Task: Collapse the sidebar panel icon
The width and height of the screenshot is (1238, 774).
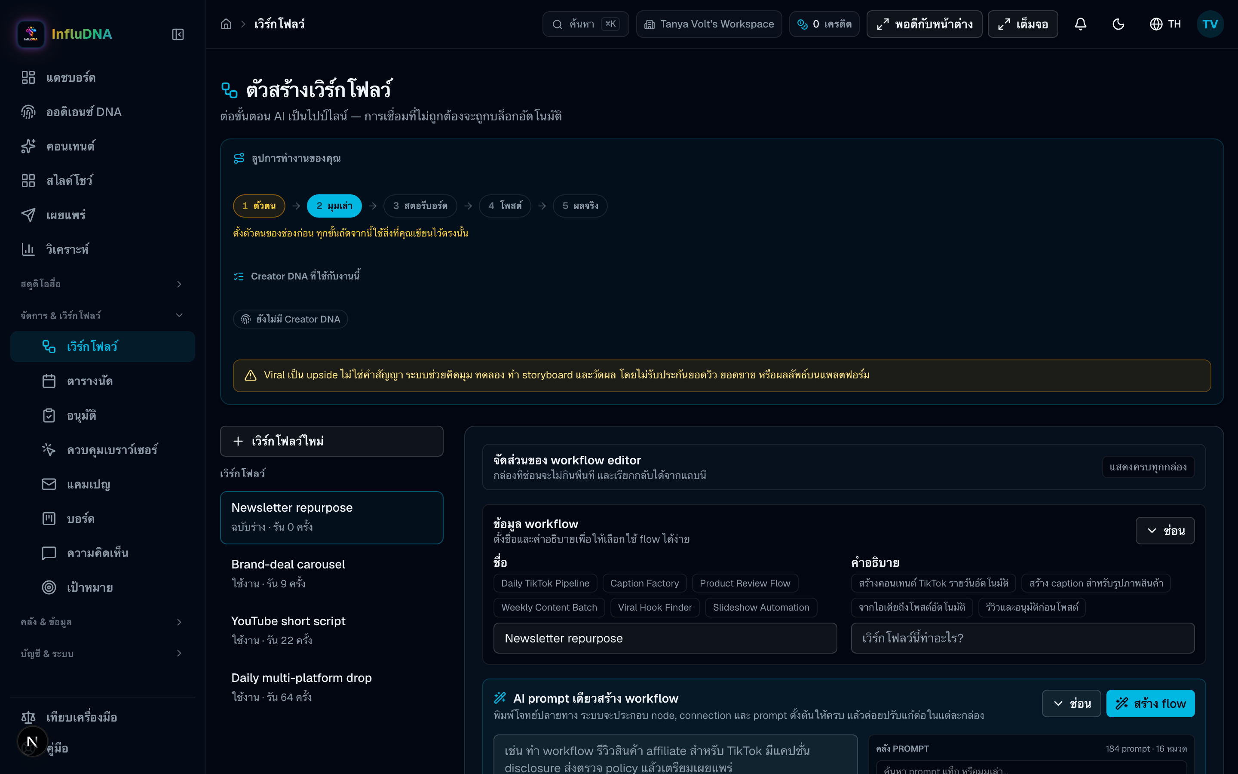Action: [x=178, y=34]
